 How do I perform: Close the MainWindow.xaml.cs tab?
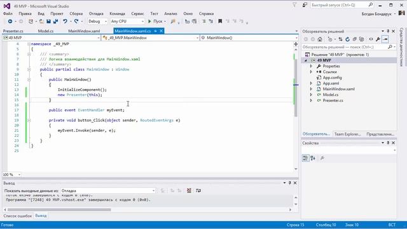(161, 31)
